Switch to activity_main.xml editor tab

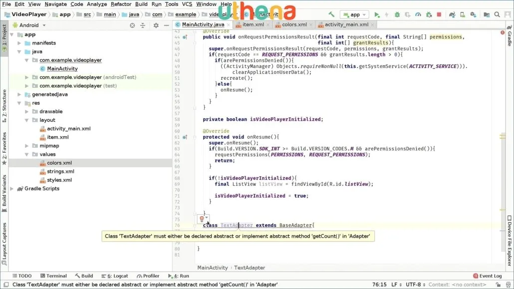click(346, 24)
